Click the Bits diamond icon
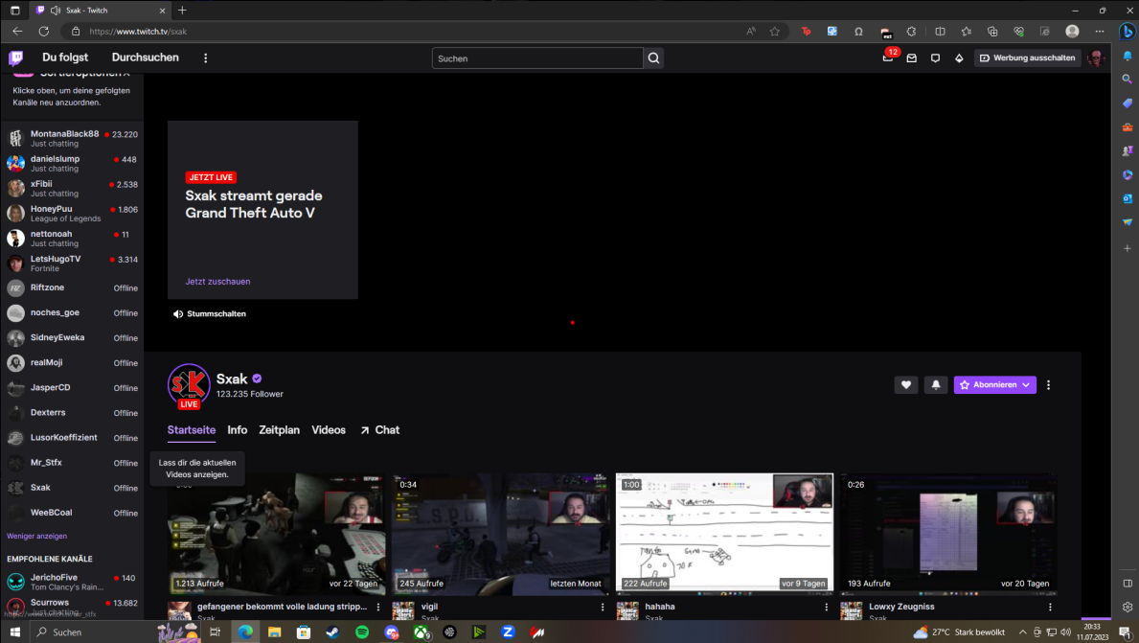The image size is (1139, 643). click(x=959, y=58)
